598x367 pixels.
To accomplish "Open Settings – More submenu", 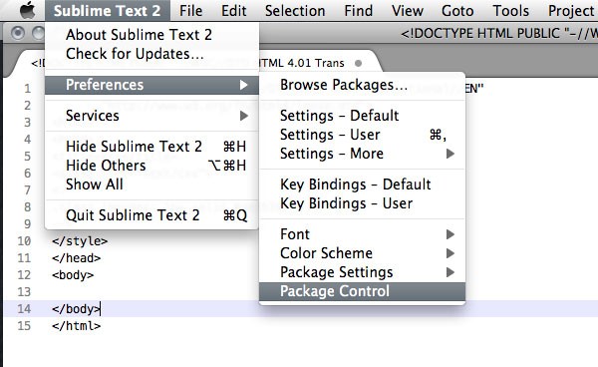I will 362,154.
